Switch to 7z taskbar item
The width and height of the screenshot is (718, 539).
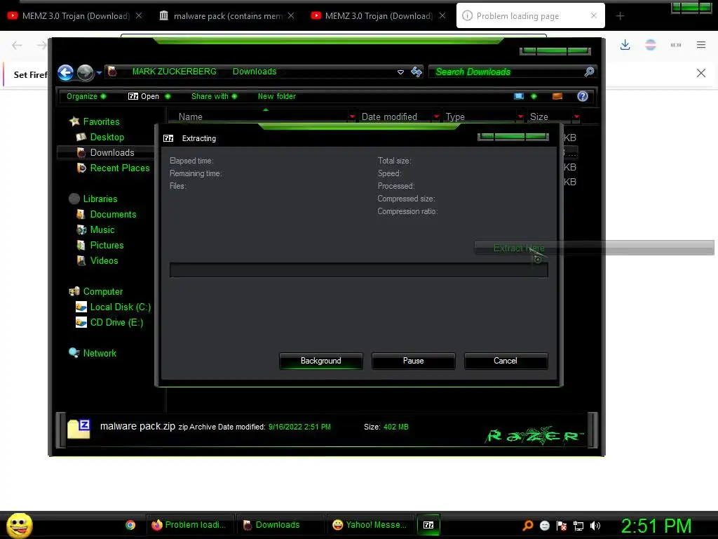[x=428, y=525]
